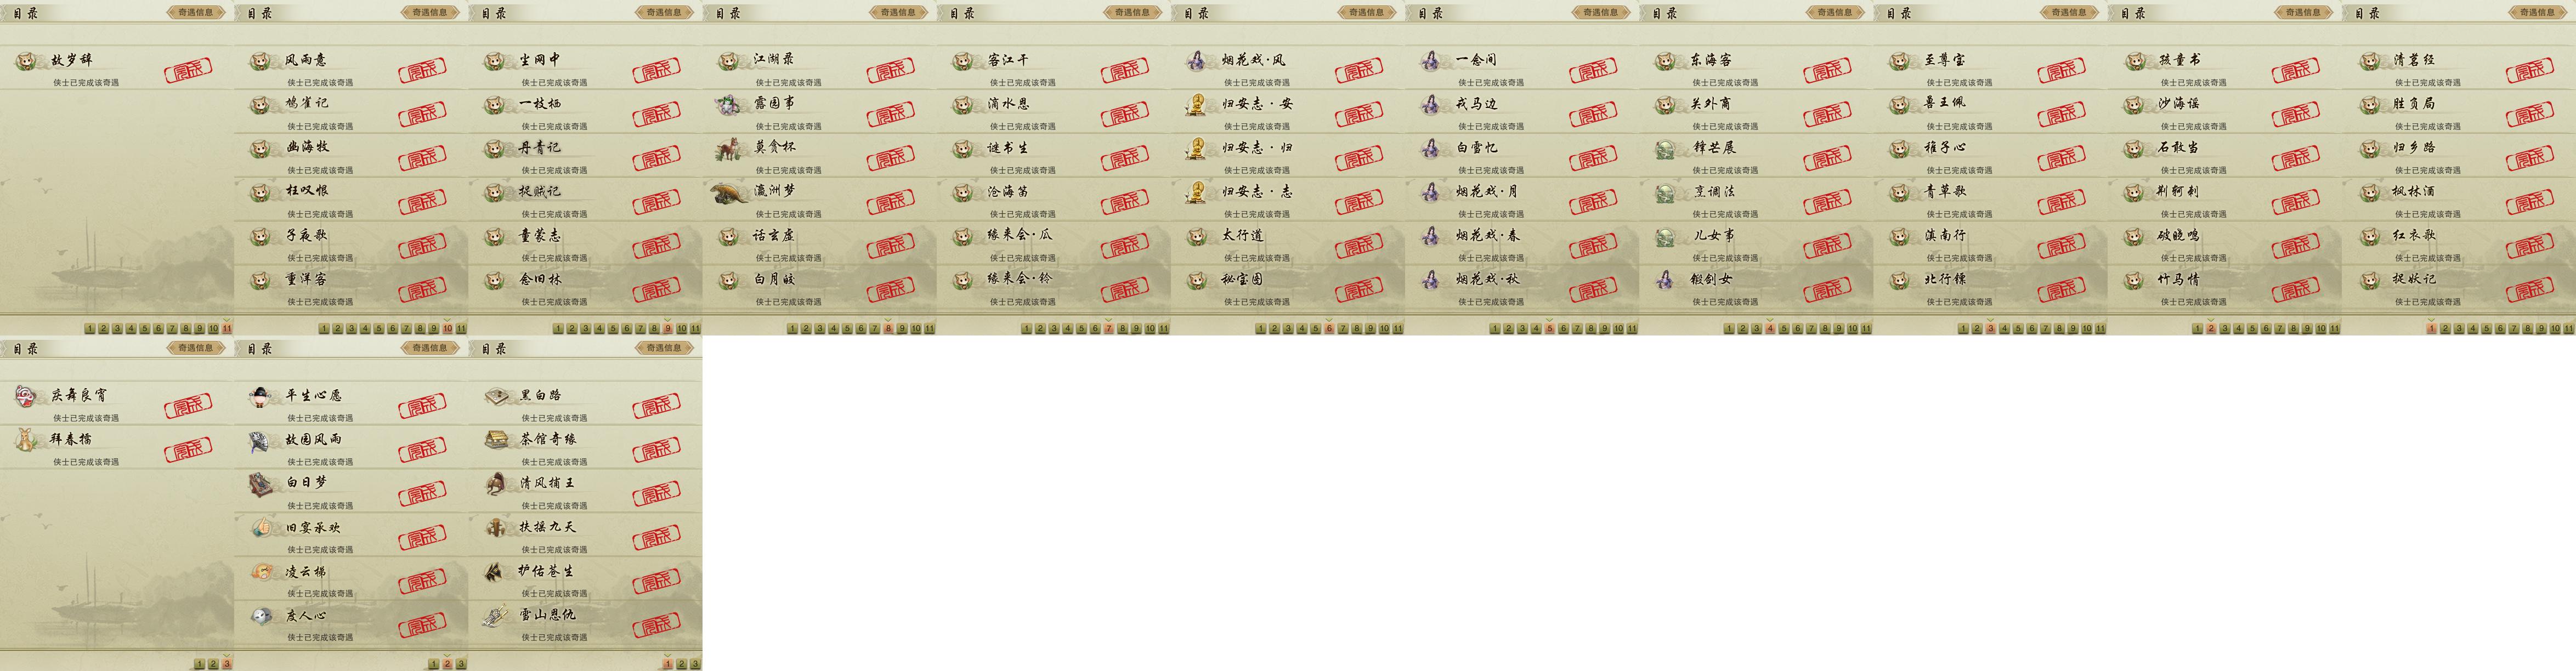
Task: Go to page 2 below 庆舞良宵 list
Action: point(213,664)
